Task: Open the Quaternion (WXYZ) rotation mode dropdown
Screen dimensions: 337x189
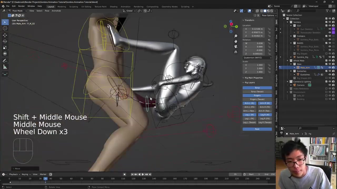Action: [257, 57]
